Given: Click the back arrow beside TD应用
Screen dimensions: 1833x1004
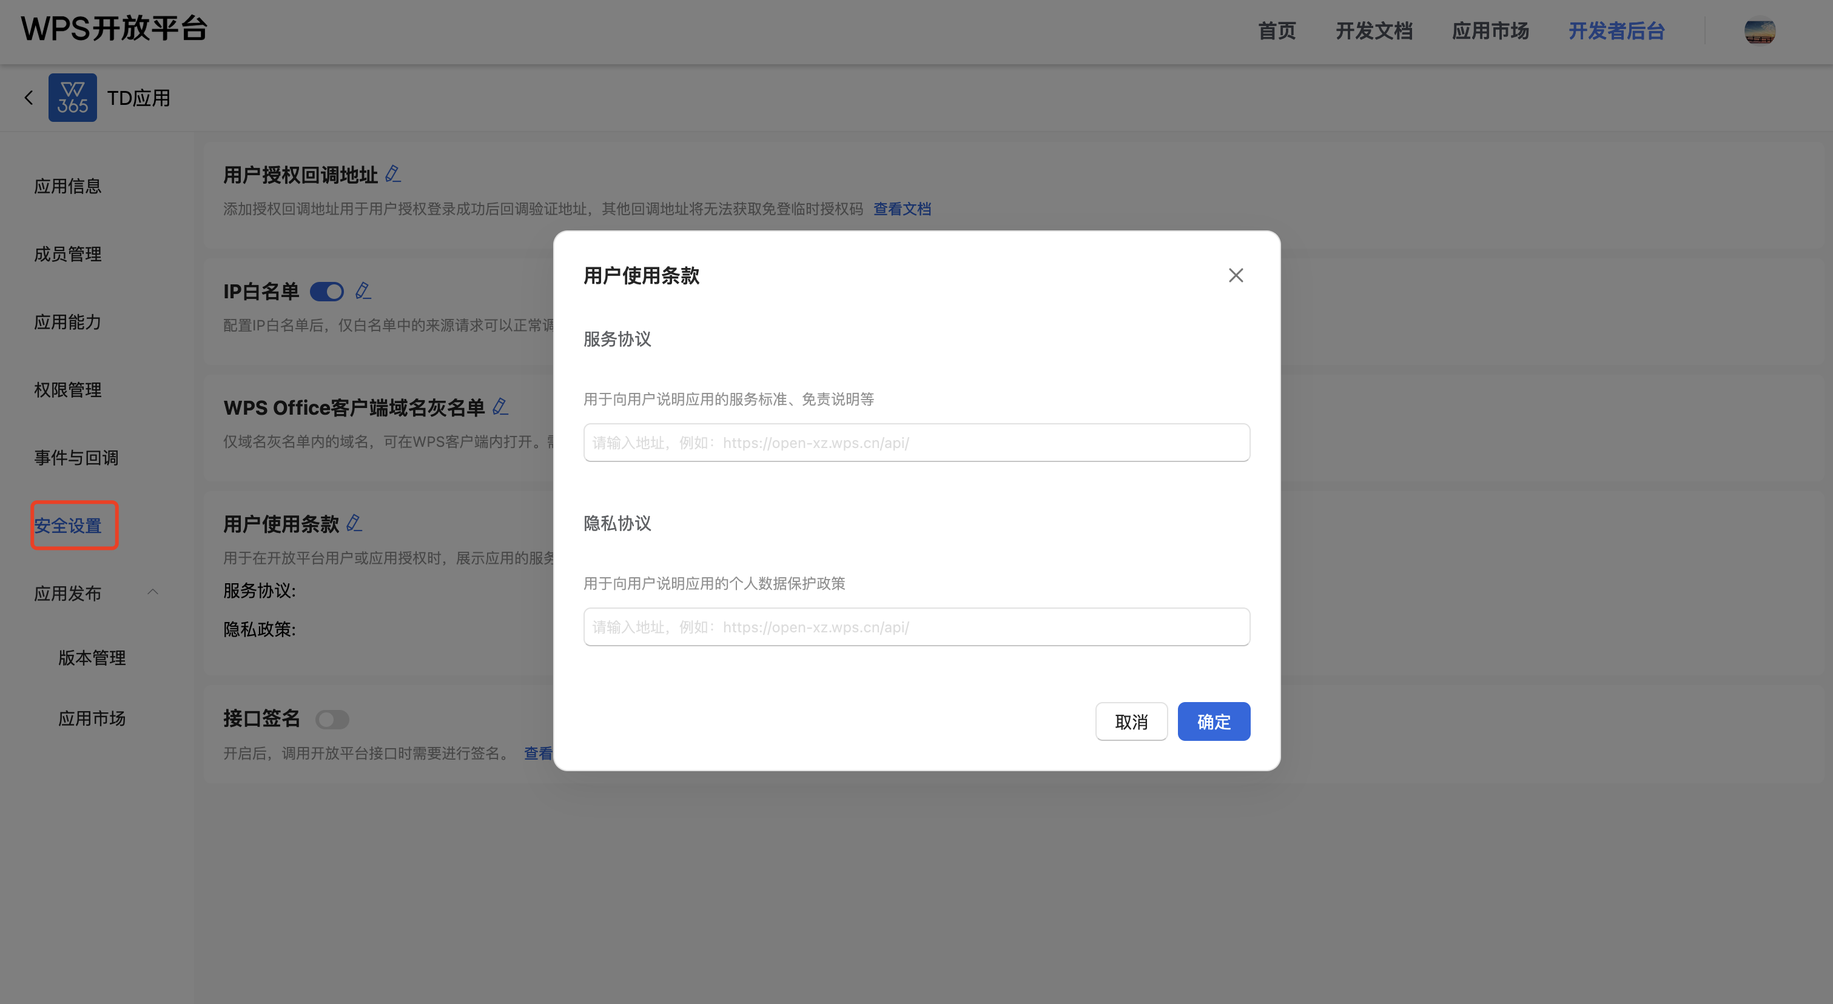Looking at the screenshot, I should point(29,98).
